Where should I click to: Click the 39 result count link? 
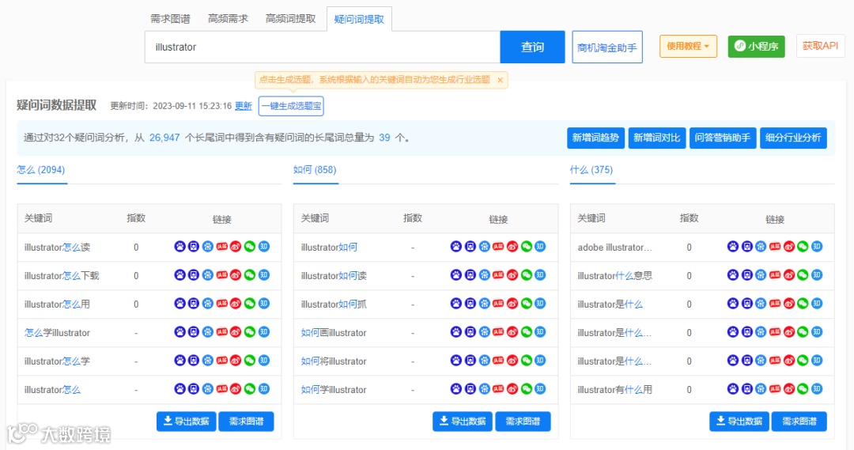384,138
